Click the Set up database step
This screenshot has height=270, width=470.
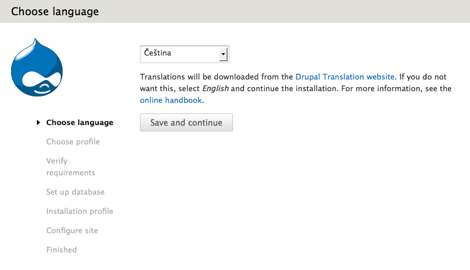[x=75, y=192]
